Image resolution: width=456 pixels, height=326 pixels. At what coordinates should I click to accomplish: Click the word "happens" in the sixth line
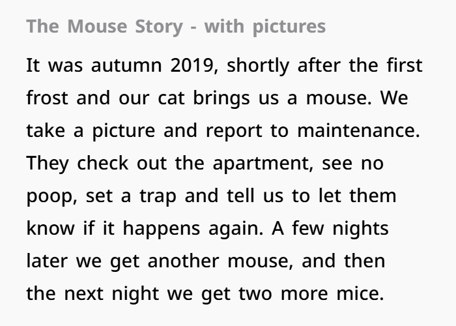(x=162, y=230)
